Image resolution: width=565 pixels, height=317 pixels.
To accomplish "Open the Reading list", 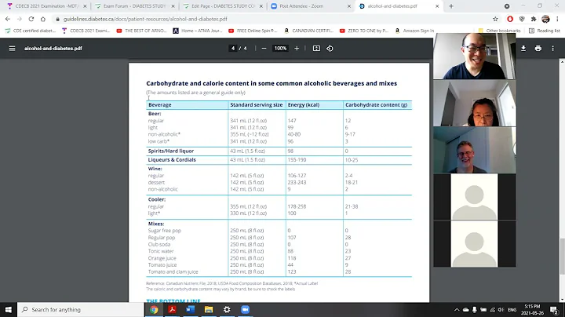I will [545, 31].
